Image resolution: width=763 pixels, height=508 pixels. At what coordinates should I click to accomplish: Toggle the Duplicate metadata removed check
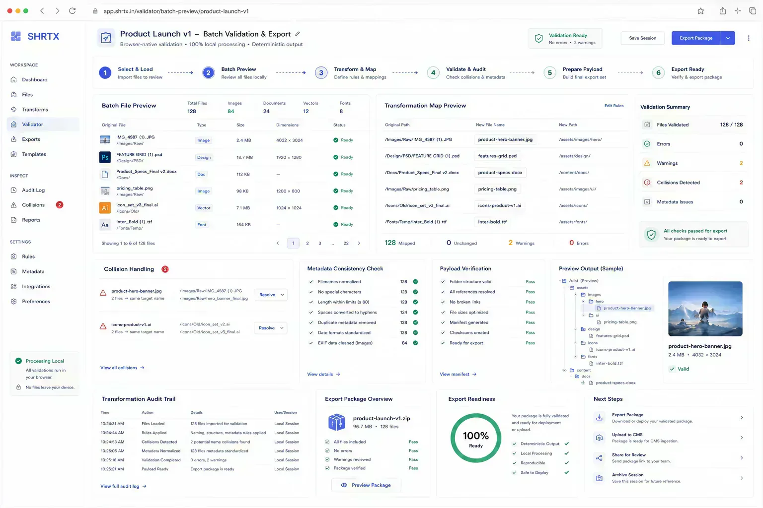(x=311, y=322)
